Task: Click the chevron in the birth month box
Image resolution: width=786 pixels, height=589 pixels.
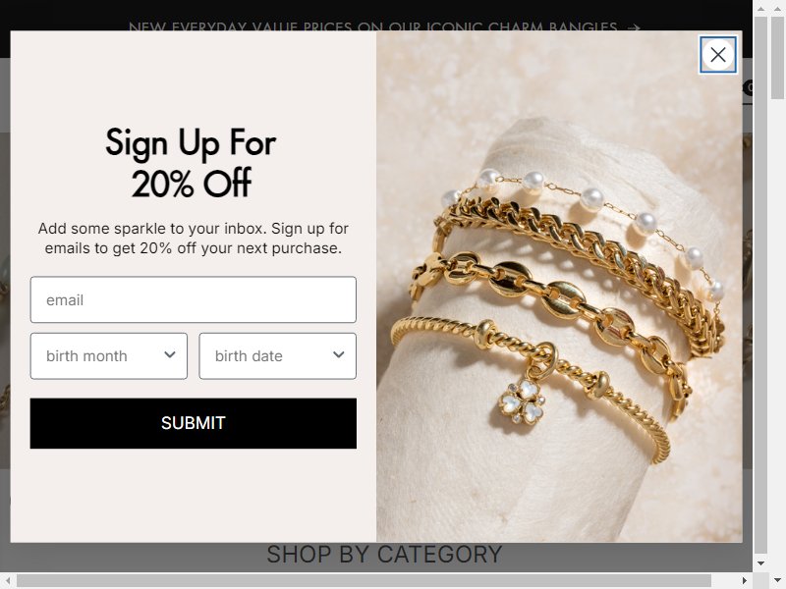Action: coord(170,354)
